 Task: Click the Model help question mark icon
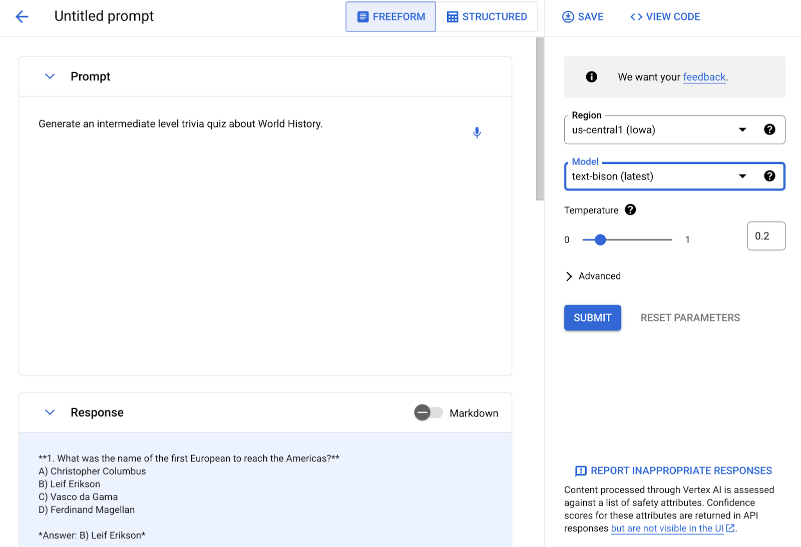(x=769, y=176)
